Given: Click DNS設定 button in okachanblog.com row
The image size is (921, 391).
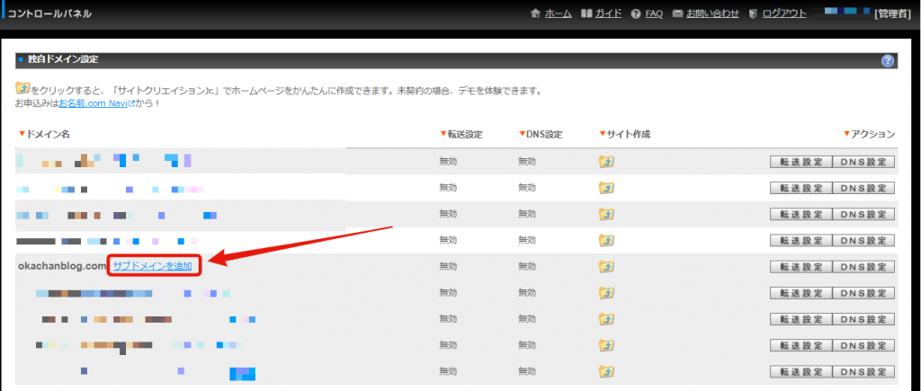Looking at the screenshot, I should click(863, 267).
